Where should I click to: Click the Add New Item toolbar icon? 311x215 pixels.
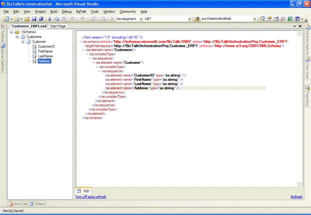point(17,19)
